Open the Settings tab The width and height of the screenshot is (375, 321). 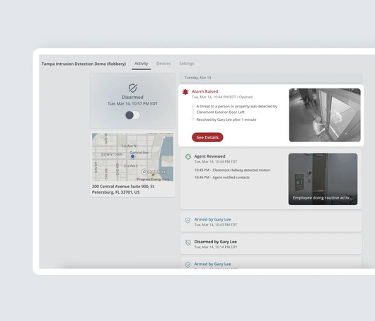[187, 64]
